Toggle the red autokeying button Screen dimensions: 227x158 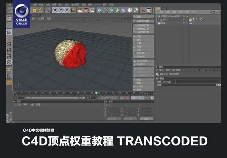[x=128, y=98]
